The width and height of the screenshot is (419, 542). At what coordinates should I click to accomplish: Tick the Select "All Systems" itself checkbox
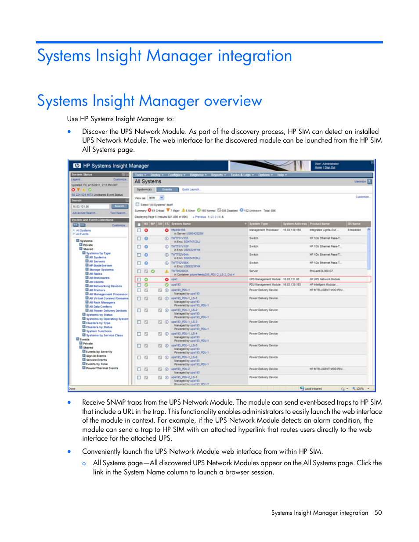(137, 205)
